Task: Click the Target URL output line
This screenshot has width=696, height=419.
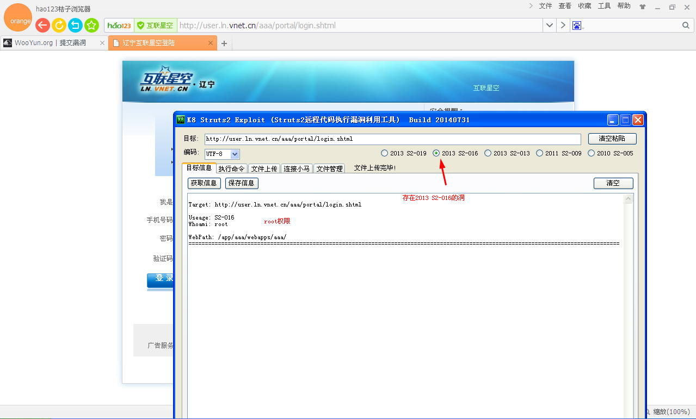Action: tap(275, 205)
